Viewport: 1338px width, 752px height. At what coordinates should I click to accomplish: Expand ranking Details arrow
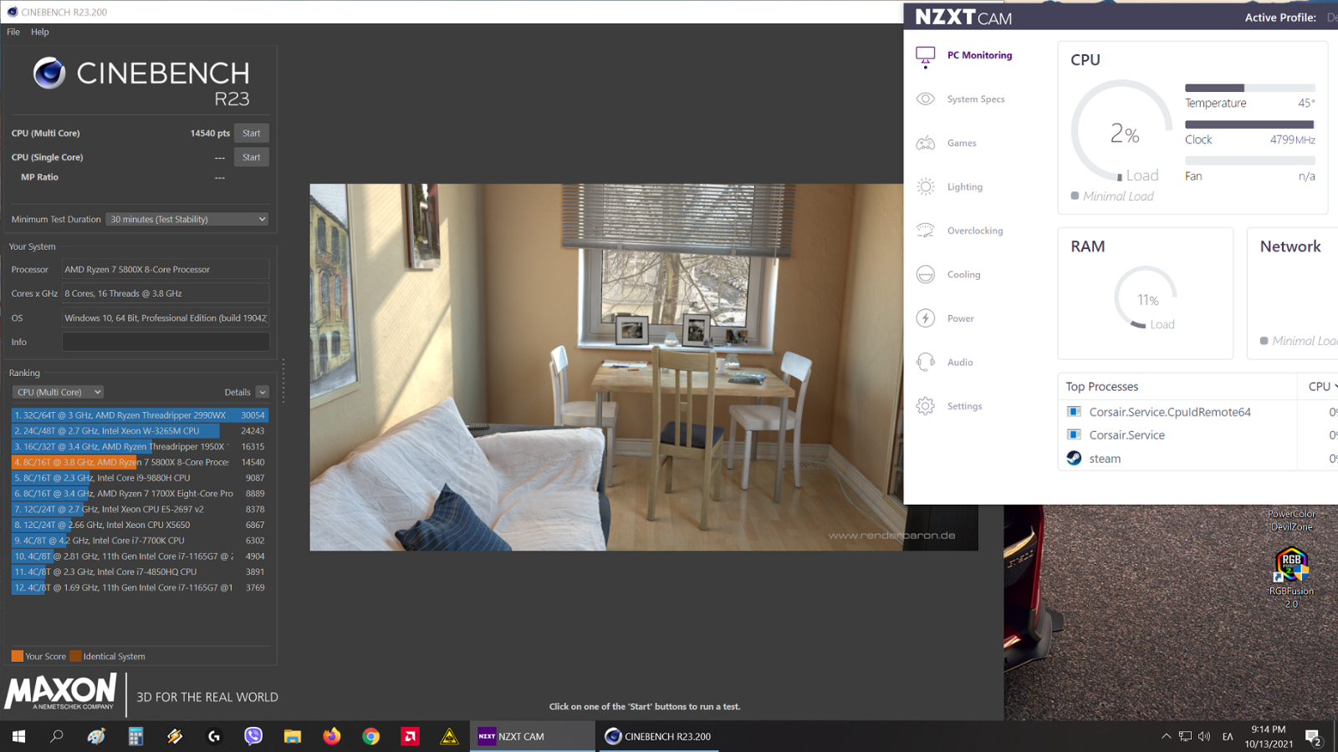263,392
